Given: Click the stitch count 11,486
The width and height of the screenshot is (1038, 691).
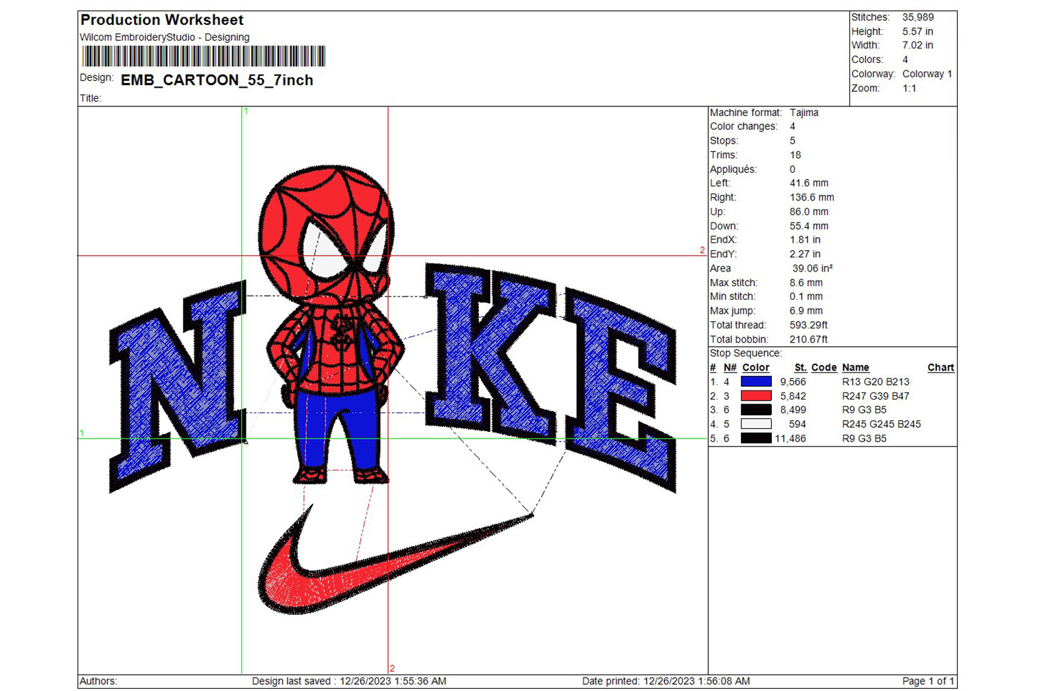Looking at the screenshot, I should click(790, 438).
